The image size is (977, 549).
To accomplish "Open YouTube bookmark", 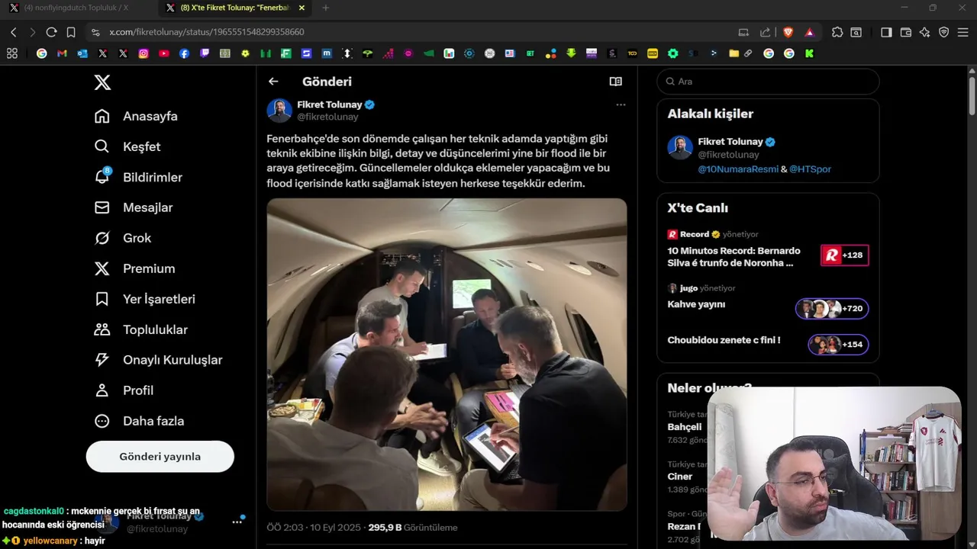I will click(x=164, y=53).
